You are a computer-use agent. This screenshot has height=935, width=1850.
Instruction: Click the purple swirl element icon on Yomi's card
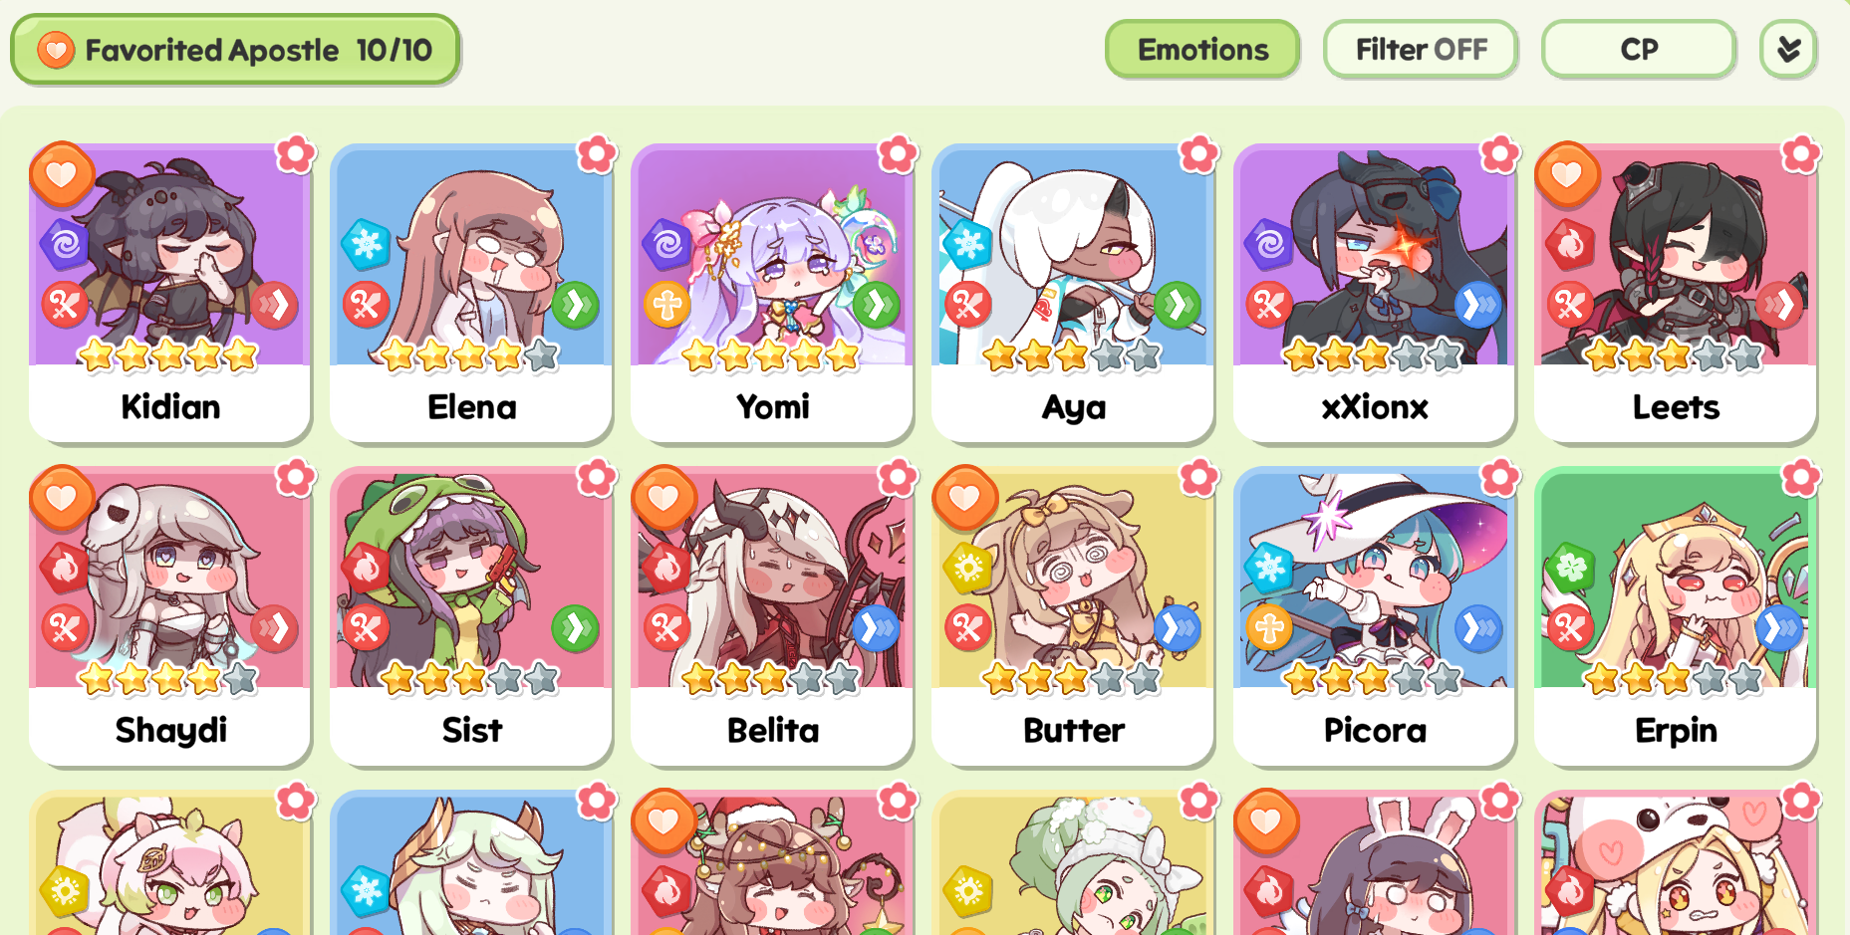[x=667, y=244]
